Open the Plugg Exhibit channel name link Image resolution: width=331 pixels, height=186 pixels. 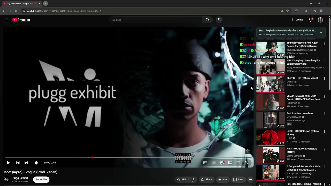pyautogui.click(x=20, y=178)
